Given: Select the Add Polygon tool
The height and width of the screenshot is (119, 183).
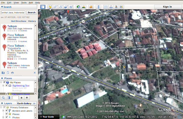Looking at the screenshot, I should click(55, 7).
